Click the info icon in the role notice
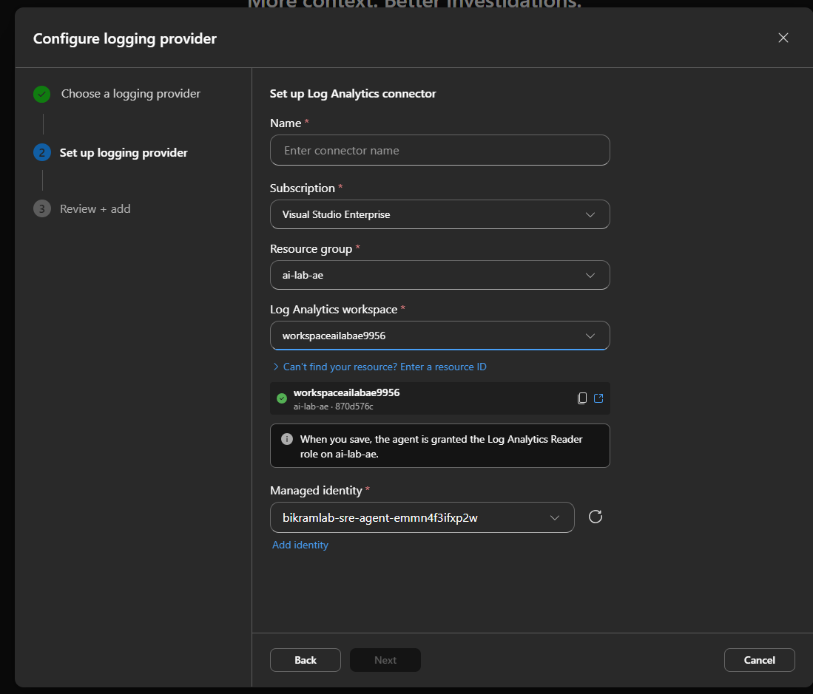The image size is (813, 694). 287,439
